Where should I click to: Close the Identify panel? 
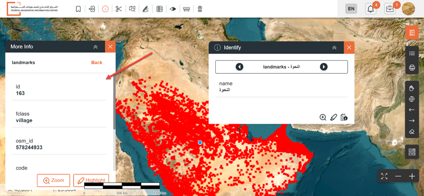tap(349, 47)
